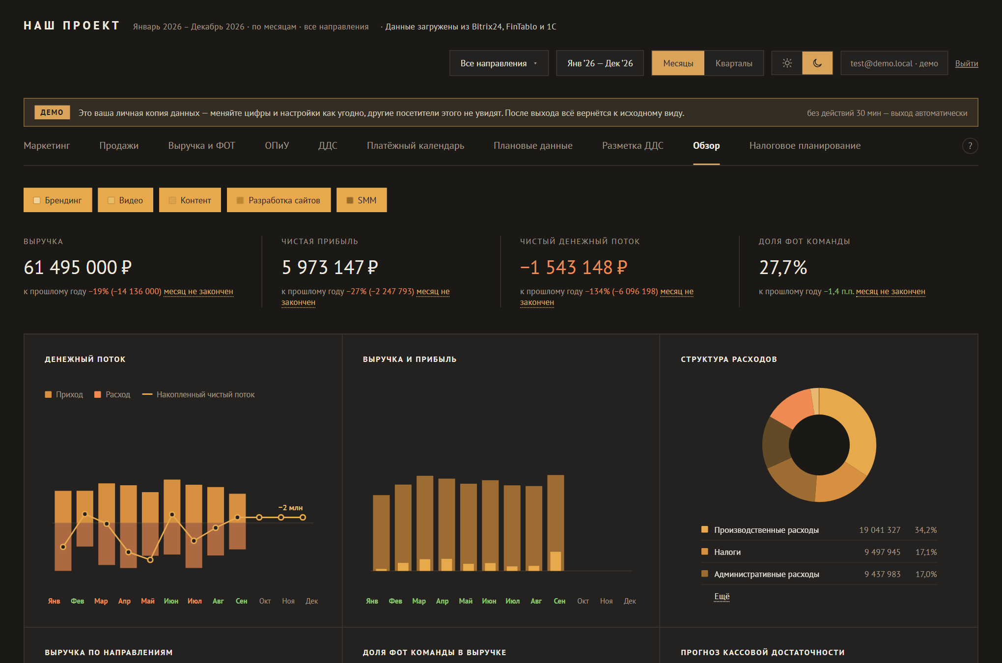Switch grouping to Кварталы
Screen dimensions: 1002x663
[x=734, y=63]
